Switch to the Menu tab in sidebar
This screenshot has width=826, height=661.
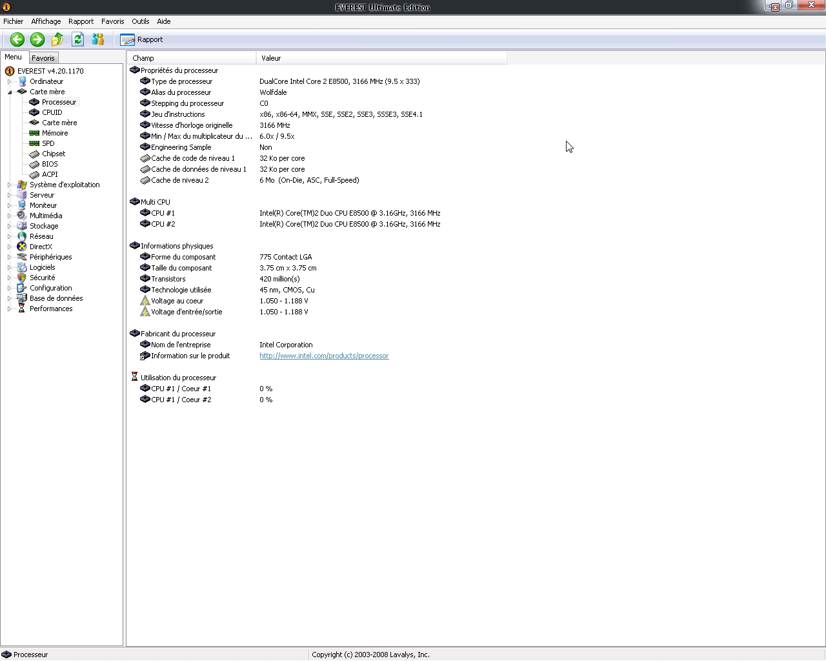click(x=14, y=57)
